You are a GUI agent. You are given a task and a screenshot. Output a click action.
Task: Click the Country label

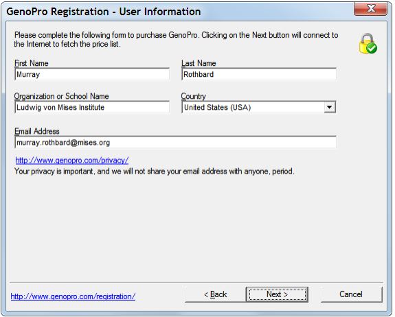(194, 96)
